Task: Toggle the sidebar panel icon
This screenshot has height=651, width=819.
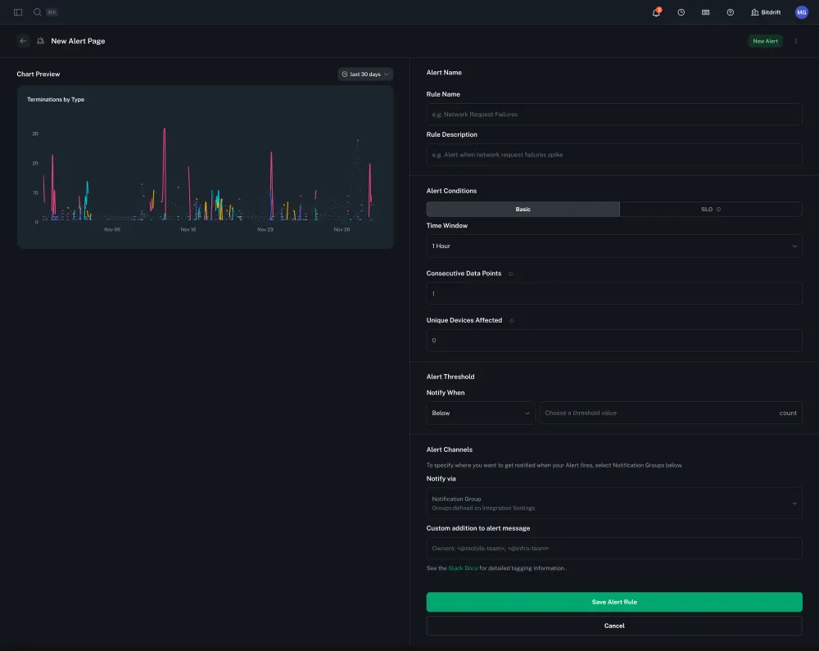Action: 18,12
